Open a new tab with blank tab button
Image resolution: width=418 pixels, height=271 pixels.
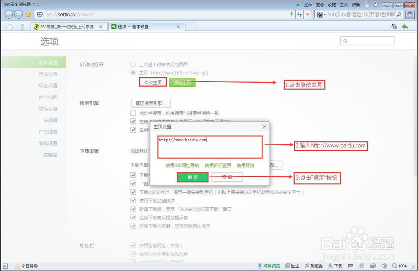tap(191, 27)
